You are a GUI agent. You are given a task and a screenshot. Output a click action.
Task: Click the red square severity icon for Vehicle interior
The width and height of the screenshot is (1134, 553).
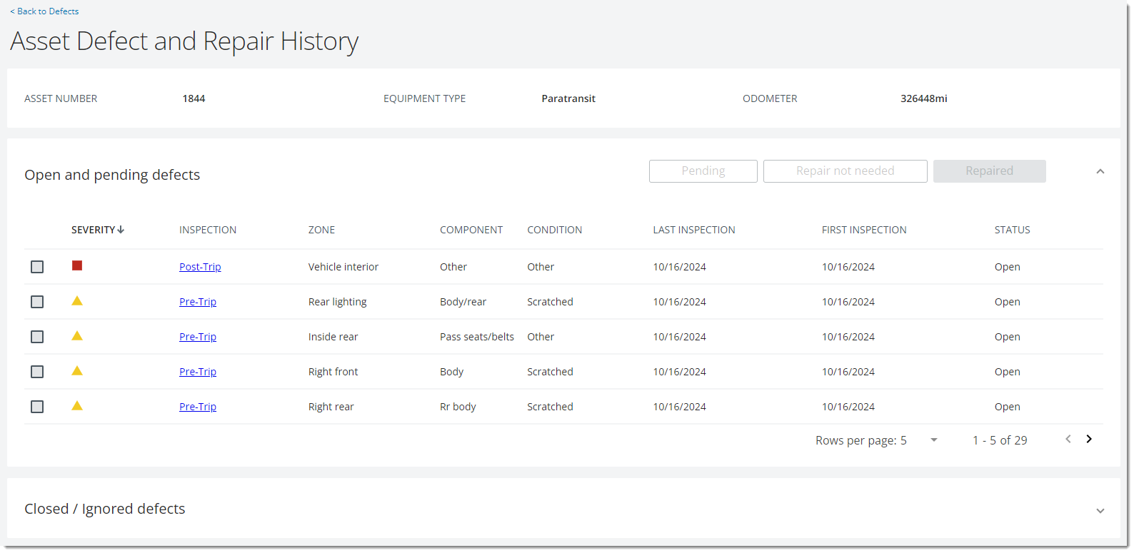click(x=77, y=265)
